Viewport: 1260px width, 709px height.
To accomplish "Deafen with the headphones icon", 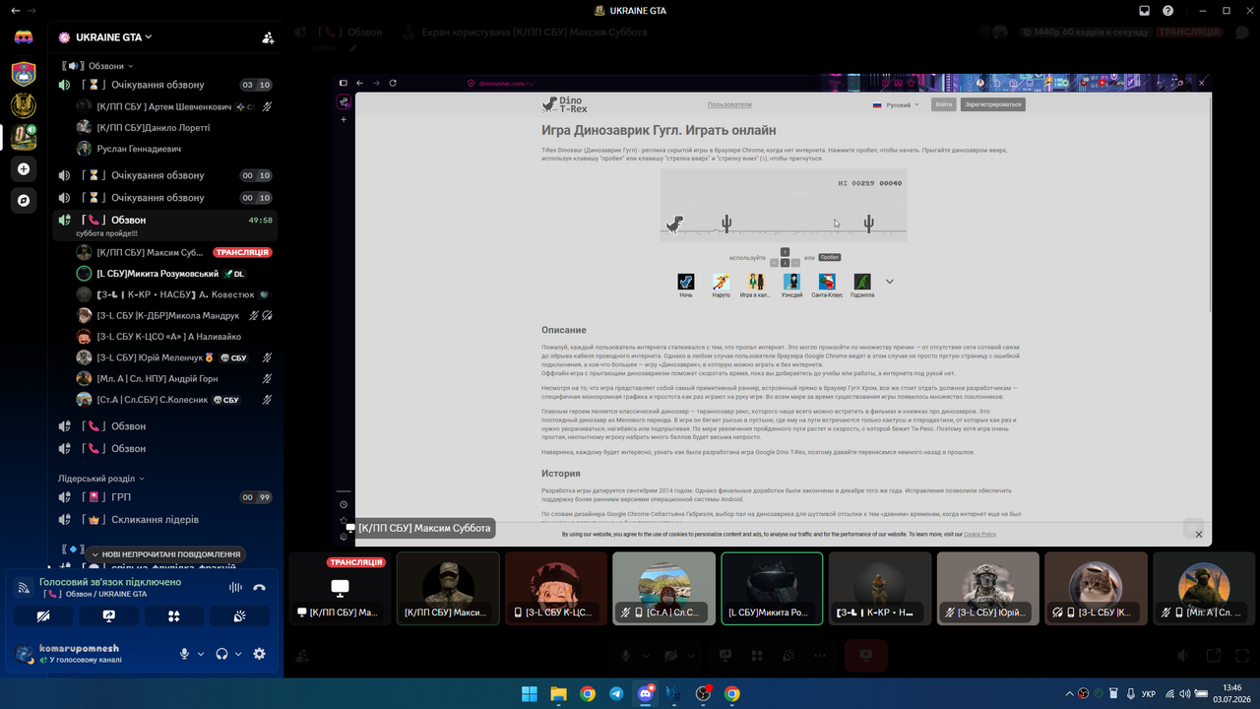I will [x=222, y=654].
